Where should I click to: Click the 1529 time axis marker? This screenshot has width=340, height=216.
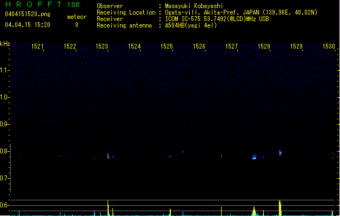(x=296, y=46)
